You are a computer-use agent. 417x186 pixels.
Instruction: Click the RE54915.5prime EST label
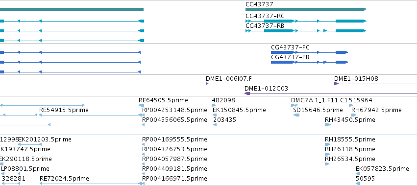pos(64,110)
